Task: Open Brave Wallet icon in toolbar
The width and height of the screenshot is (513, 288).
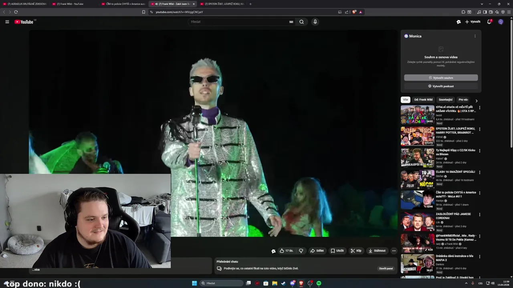Action: click(x=491, y=12)
